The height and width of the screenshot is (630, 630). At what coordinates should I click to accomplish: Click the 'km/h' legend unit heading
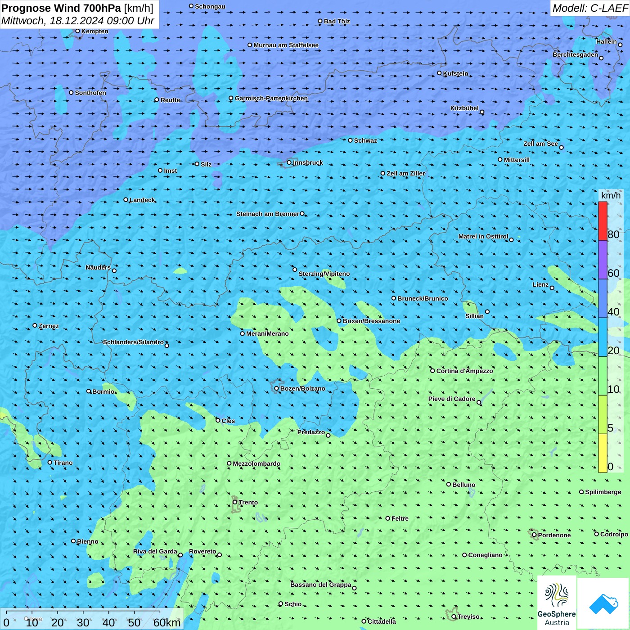[611, 195]
